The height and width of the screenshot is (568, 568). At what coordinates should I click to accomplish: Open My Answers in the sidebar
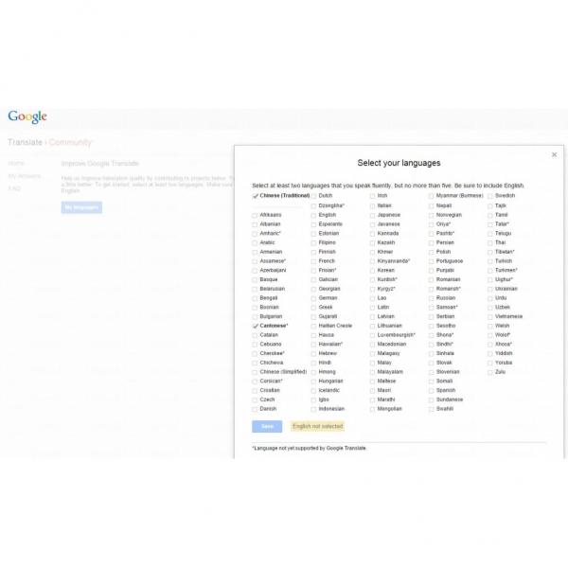tap(25, 176)
